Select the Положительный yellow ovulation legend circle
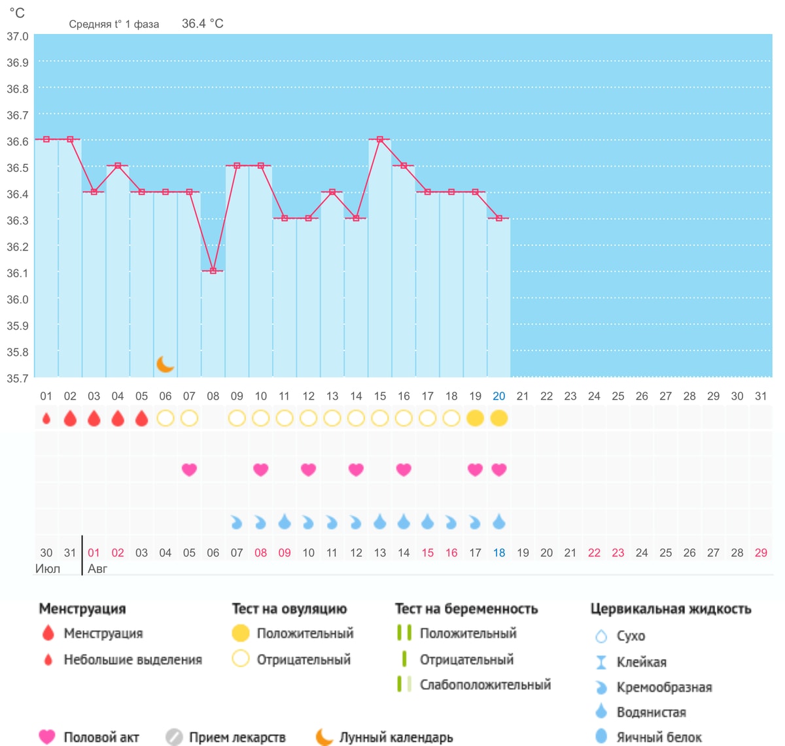This screenshot has height=746, width=785. 241,633
